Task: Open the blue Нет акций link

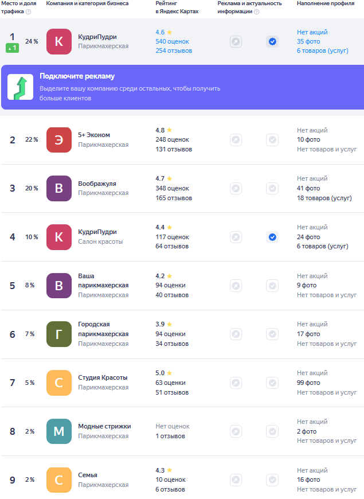Action: click(x=312, y=32)
